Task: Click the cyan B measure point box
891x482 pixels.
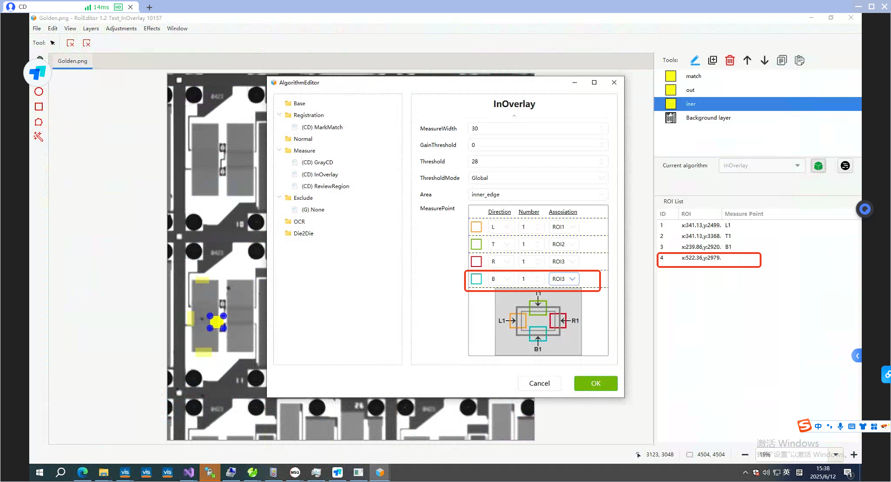Action: (x=476, y=279)
